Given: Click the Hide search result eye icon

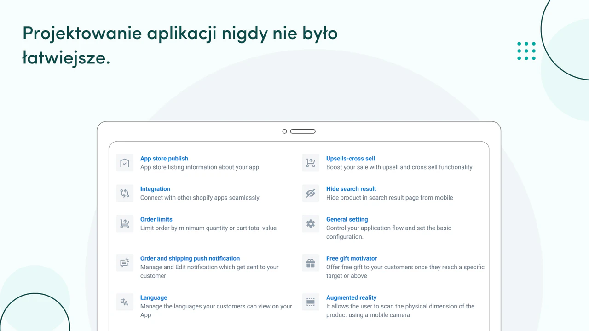Looking at the screenshot, I should (x=311, y=194).
